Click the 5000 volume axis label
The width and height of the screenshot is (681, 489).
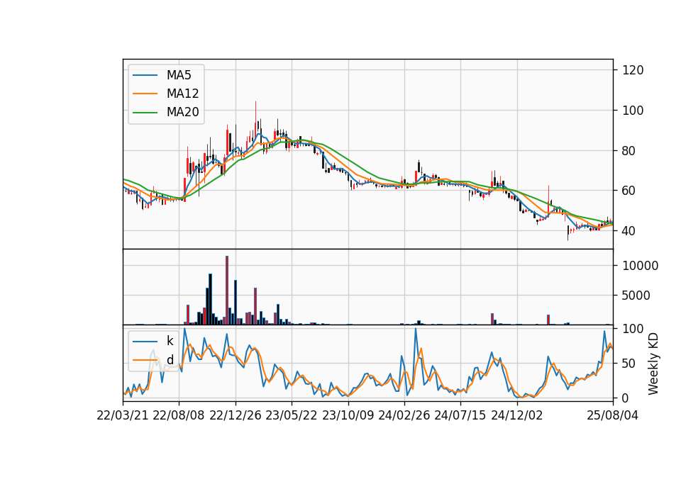click(x=636, y=296)
